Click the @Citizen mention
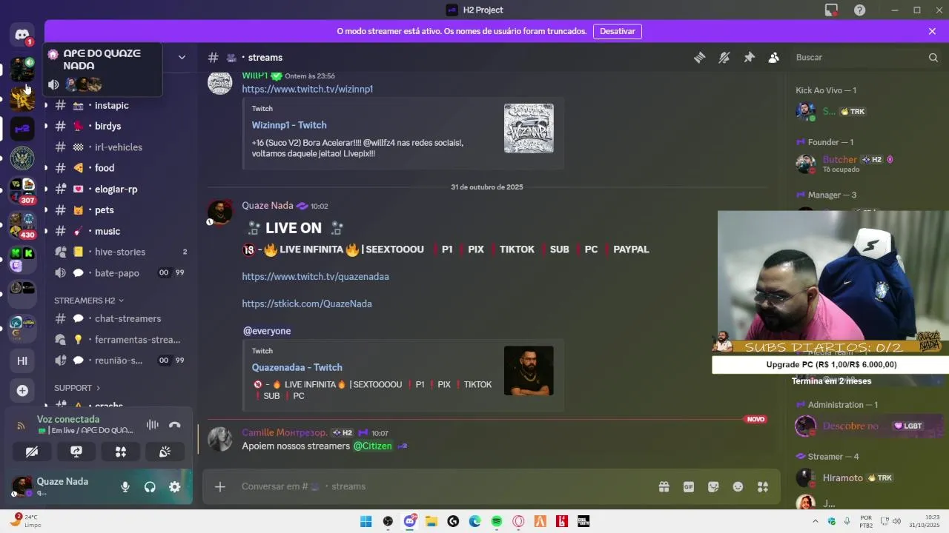Screen dimensions: 949x533 [372, 446]
